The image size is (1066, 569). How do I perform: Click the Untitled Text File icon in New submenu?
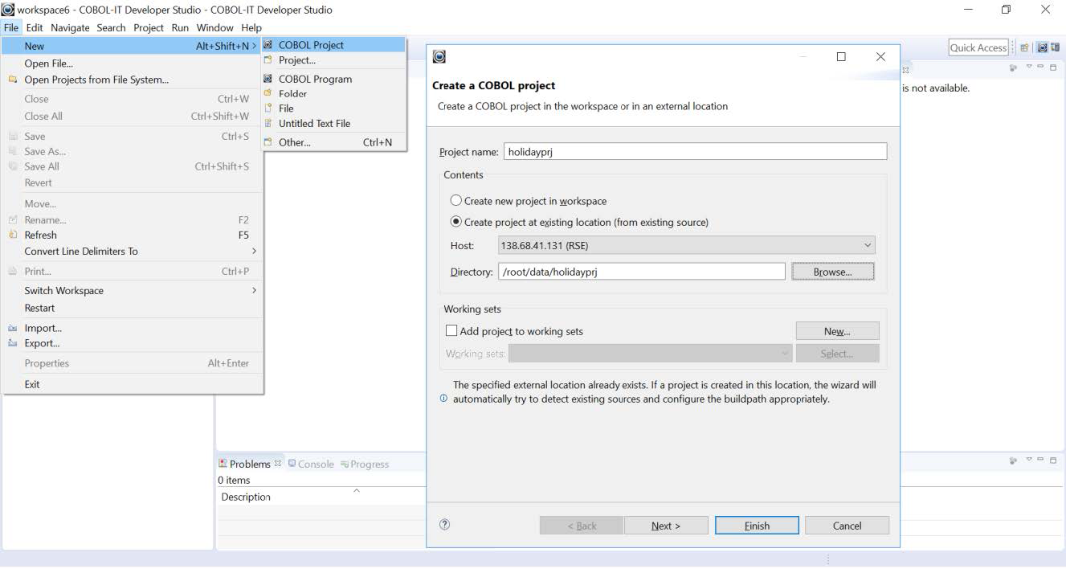tap(269, 123)
